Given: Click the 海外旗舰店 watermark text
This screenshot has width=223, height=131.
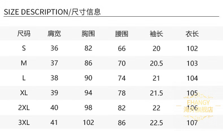Looking at the screenshot, I should pyautogui.click(x=198, y=110).
